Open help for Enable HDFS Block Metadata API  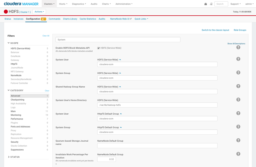(x=238, y=47)
